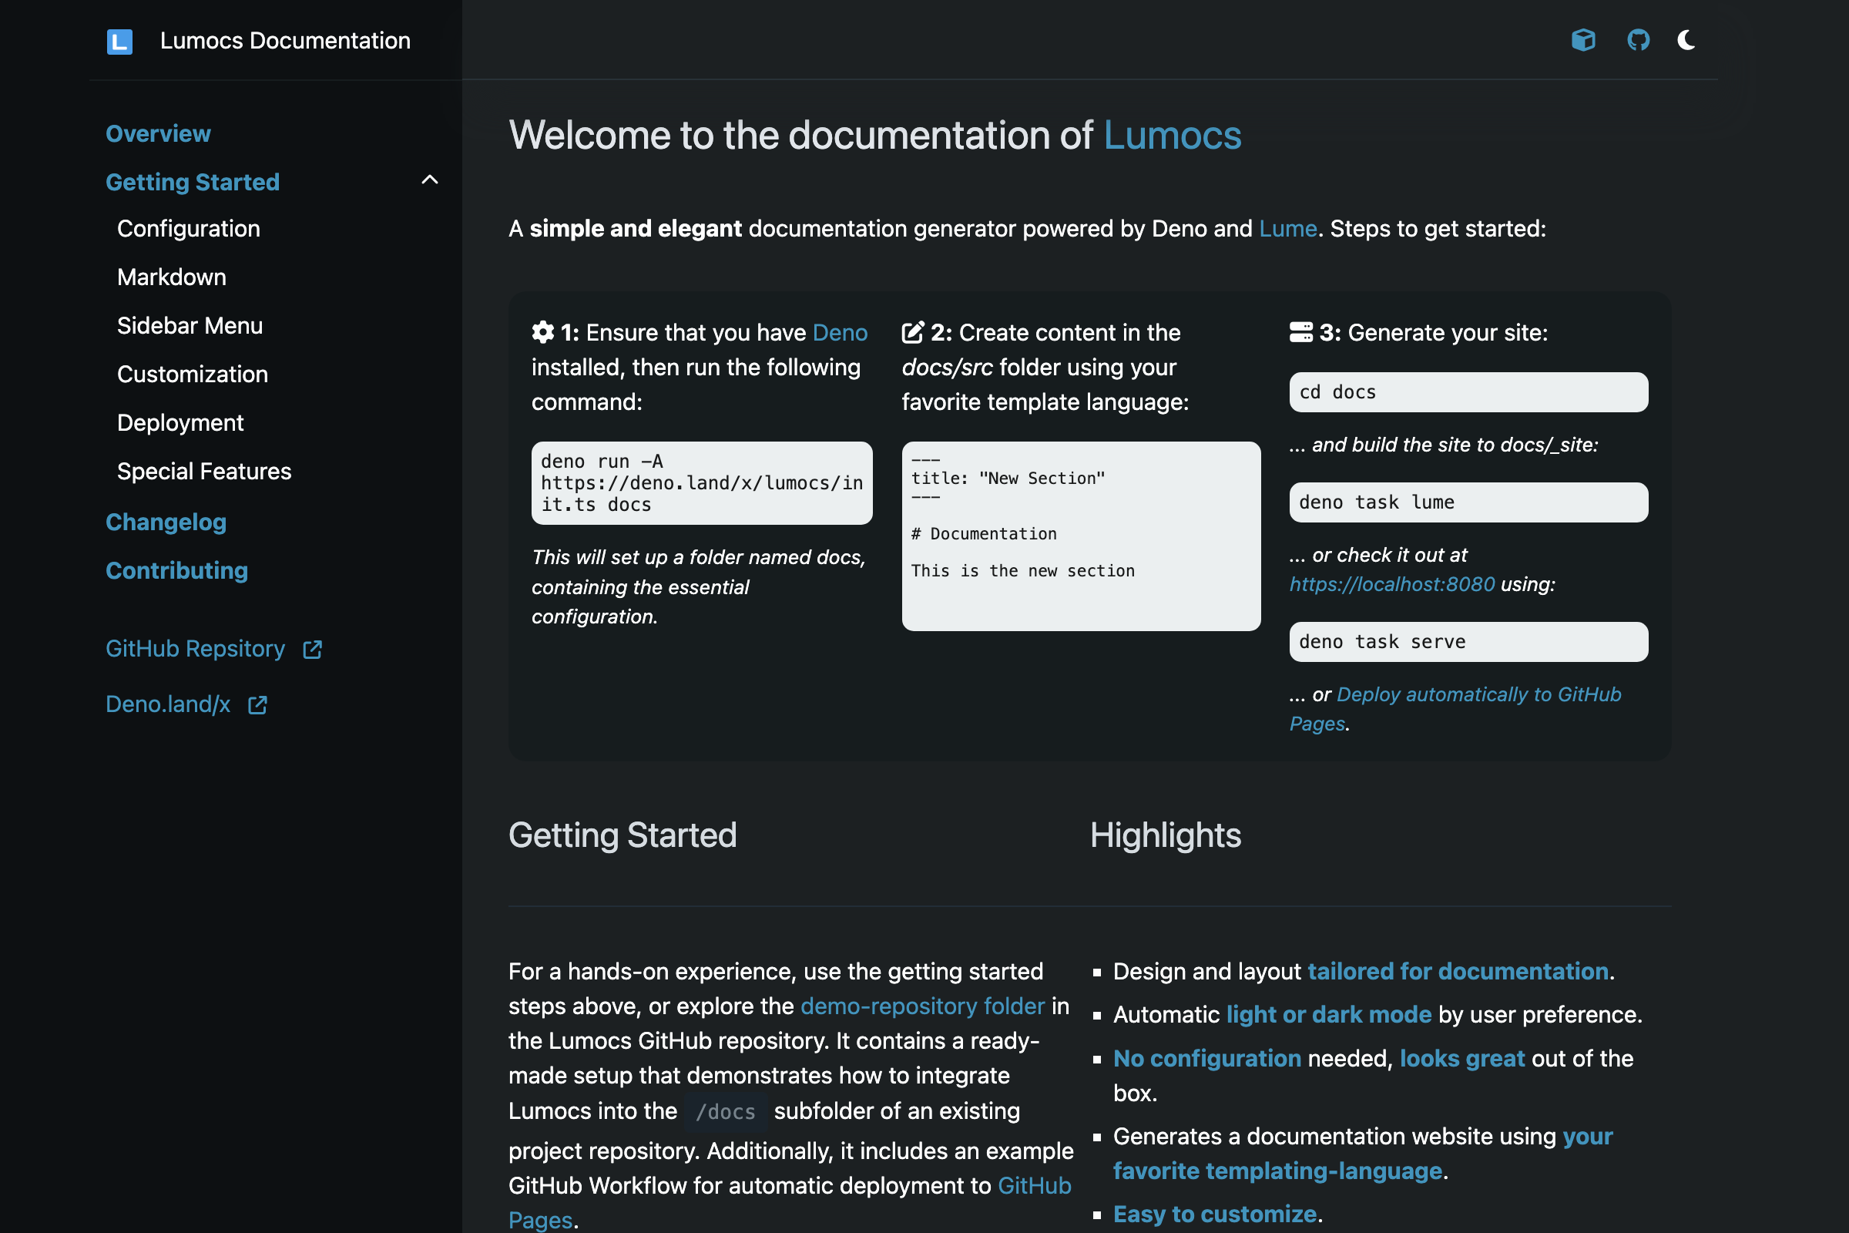Screen dimensions: 1849x1233
Task: Click the server icon beside step 3
Action: pyautogui.click(x=1300, y=333)
